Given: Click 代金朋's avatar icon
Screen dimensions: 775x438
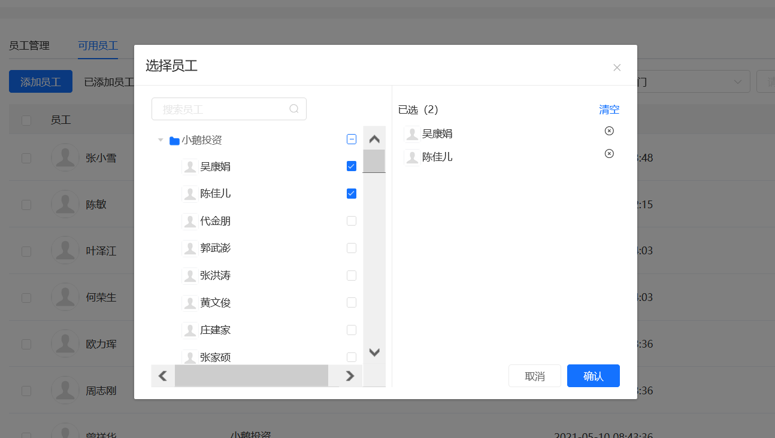Looking at the screenshot, I should pyautogui.click(x=190, y=221).
